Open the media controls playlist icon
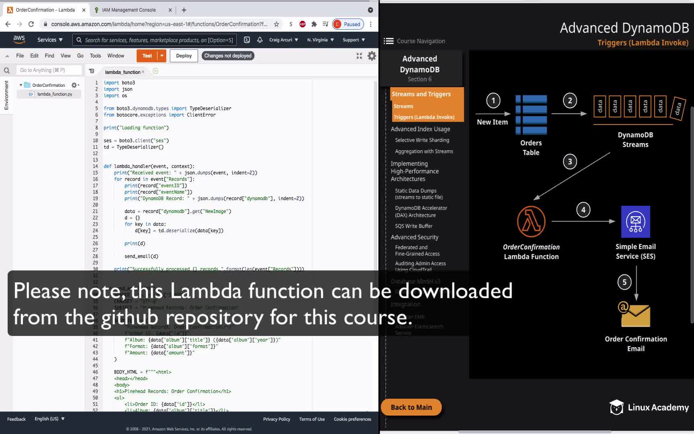Screen dimensions: 694x434 [x=325, y=24]
